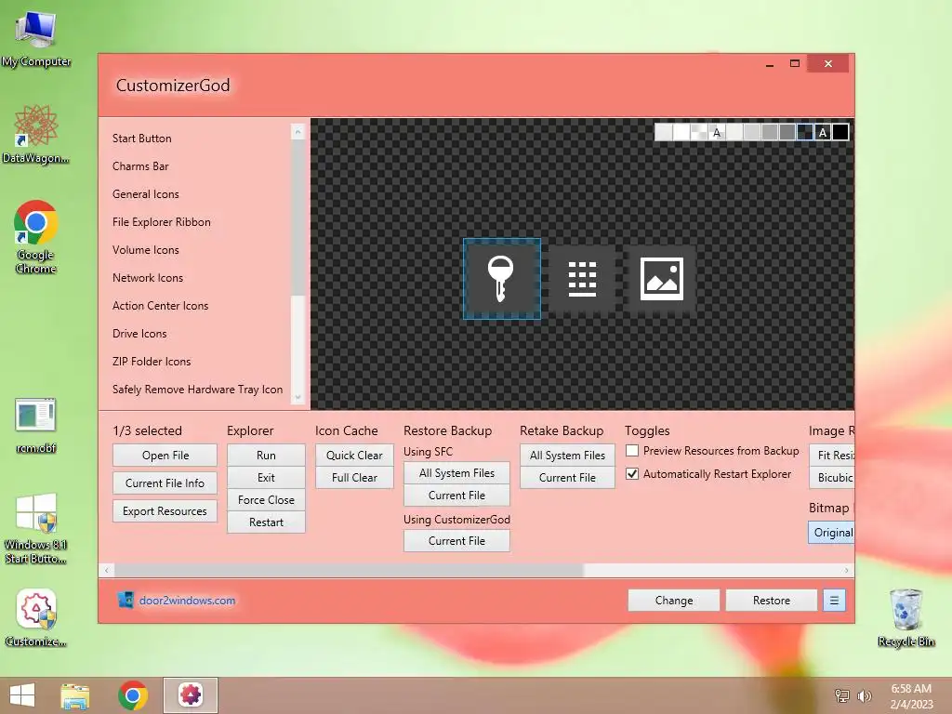Click the Open File button

(x=165, y=456)
